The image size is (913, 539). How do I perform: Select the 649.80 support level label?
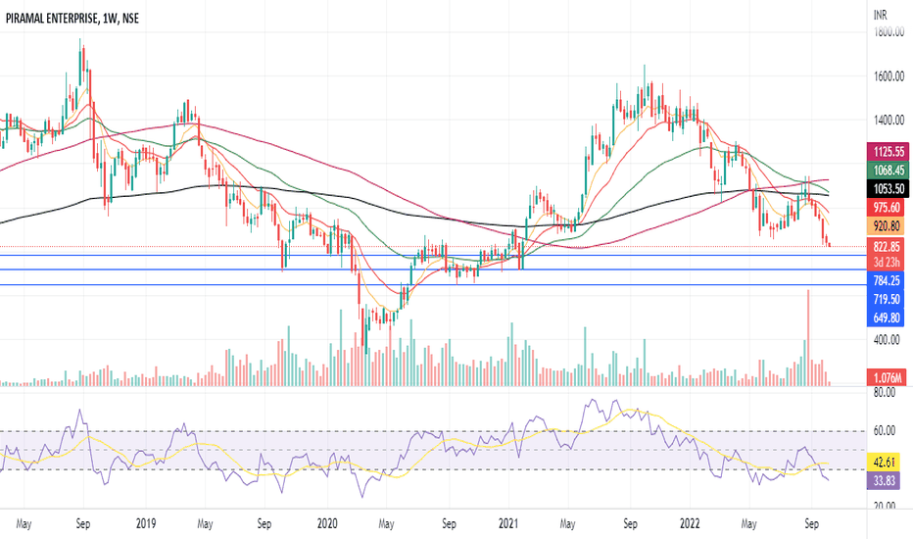886,318
